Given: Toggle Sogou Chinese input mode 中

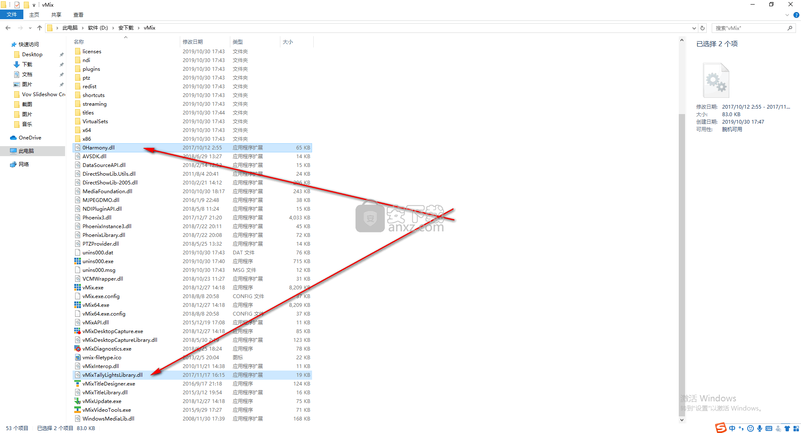Looking at the screenshot, I should tap(732, 428).
